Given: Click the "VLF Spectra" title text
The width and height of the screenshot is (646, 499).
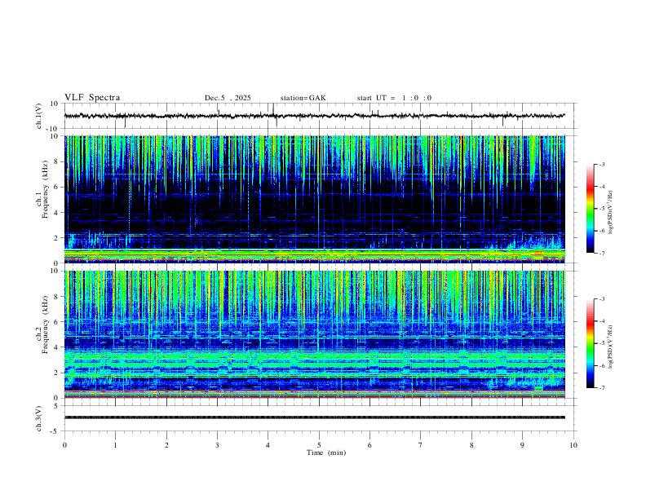Looking at the screenshot, I should [x=92, y=98].
